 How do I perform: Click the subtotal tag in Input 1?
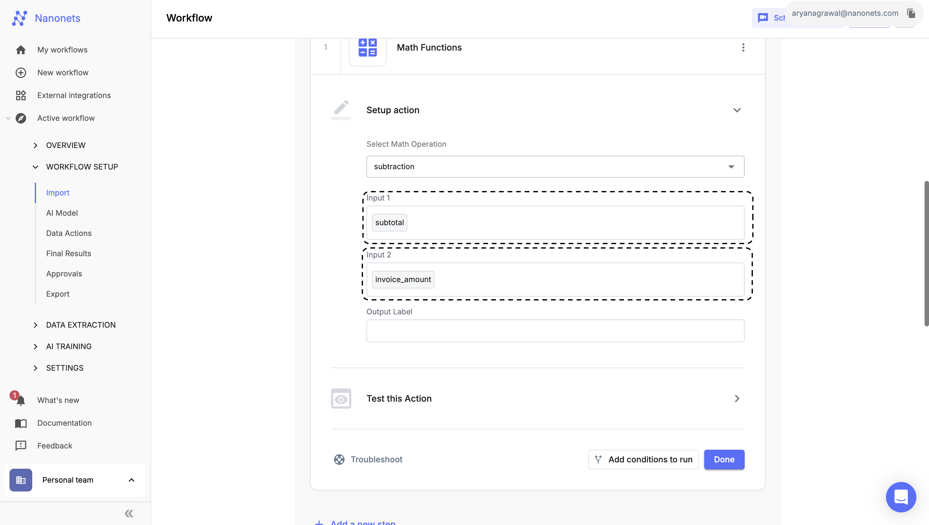click(389, 223)
